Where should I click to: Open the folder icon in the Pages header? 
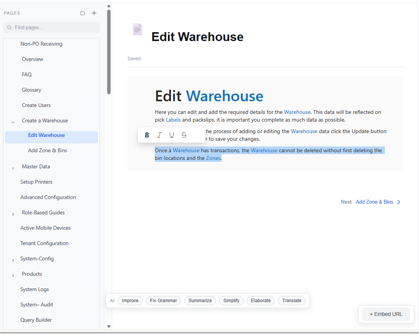click(82, 13)
